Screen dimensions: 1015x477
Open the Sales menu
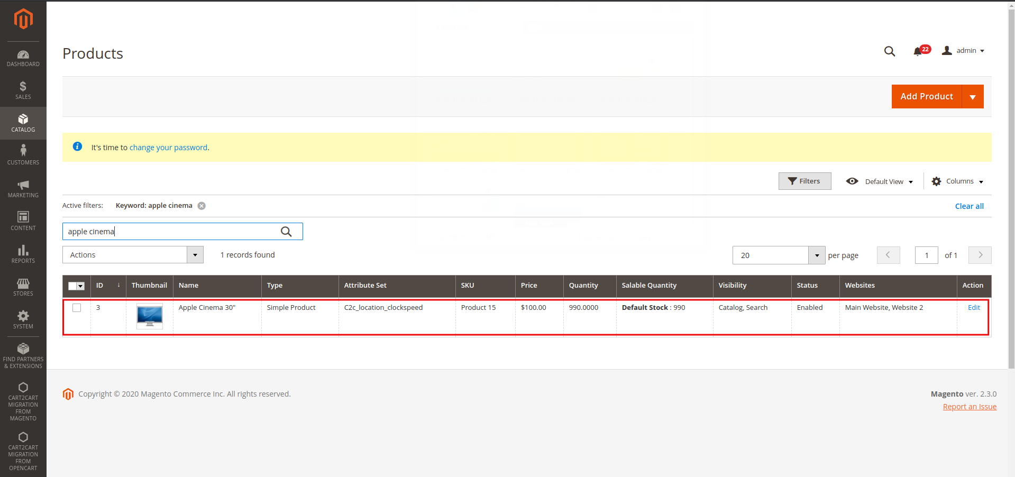click(x=23, y=91)
